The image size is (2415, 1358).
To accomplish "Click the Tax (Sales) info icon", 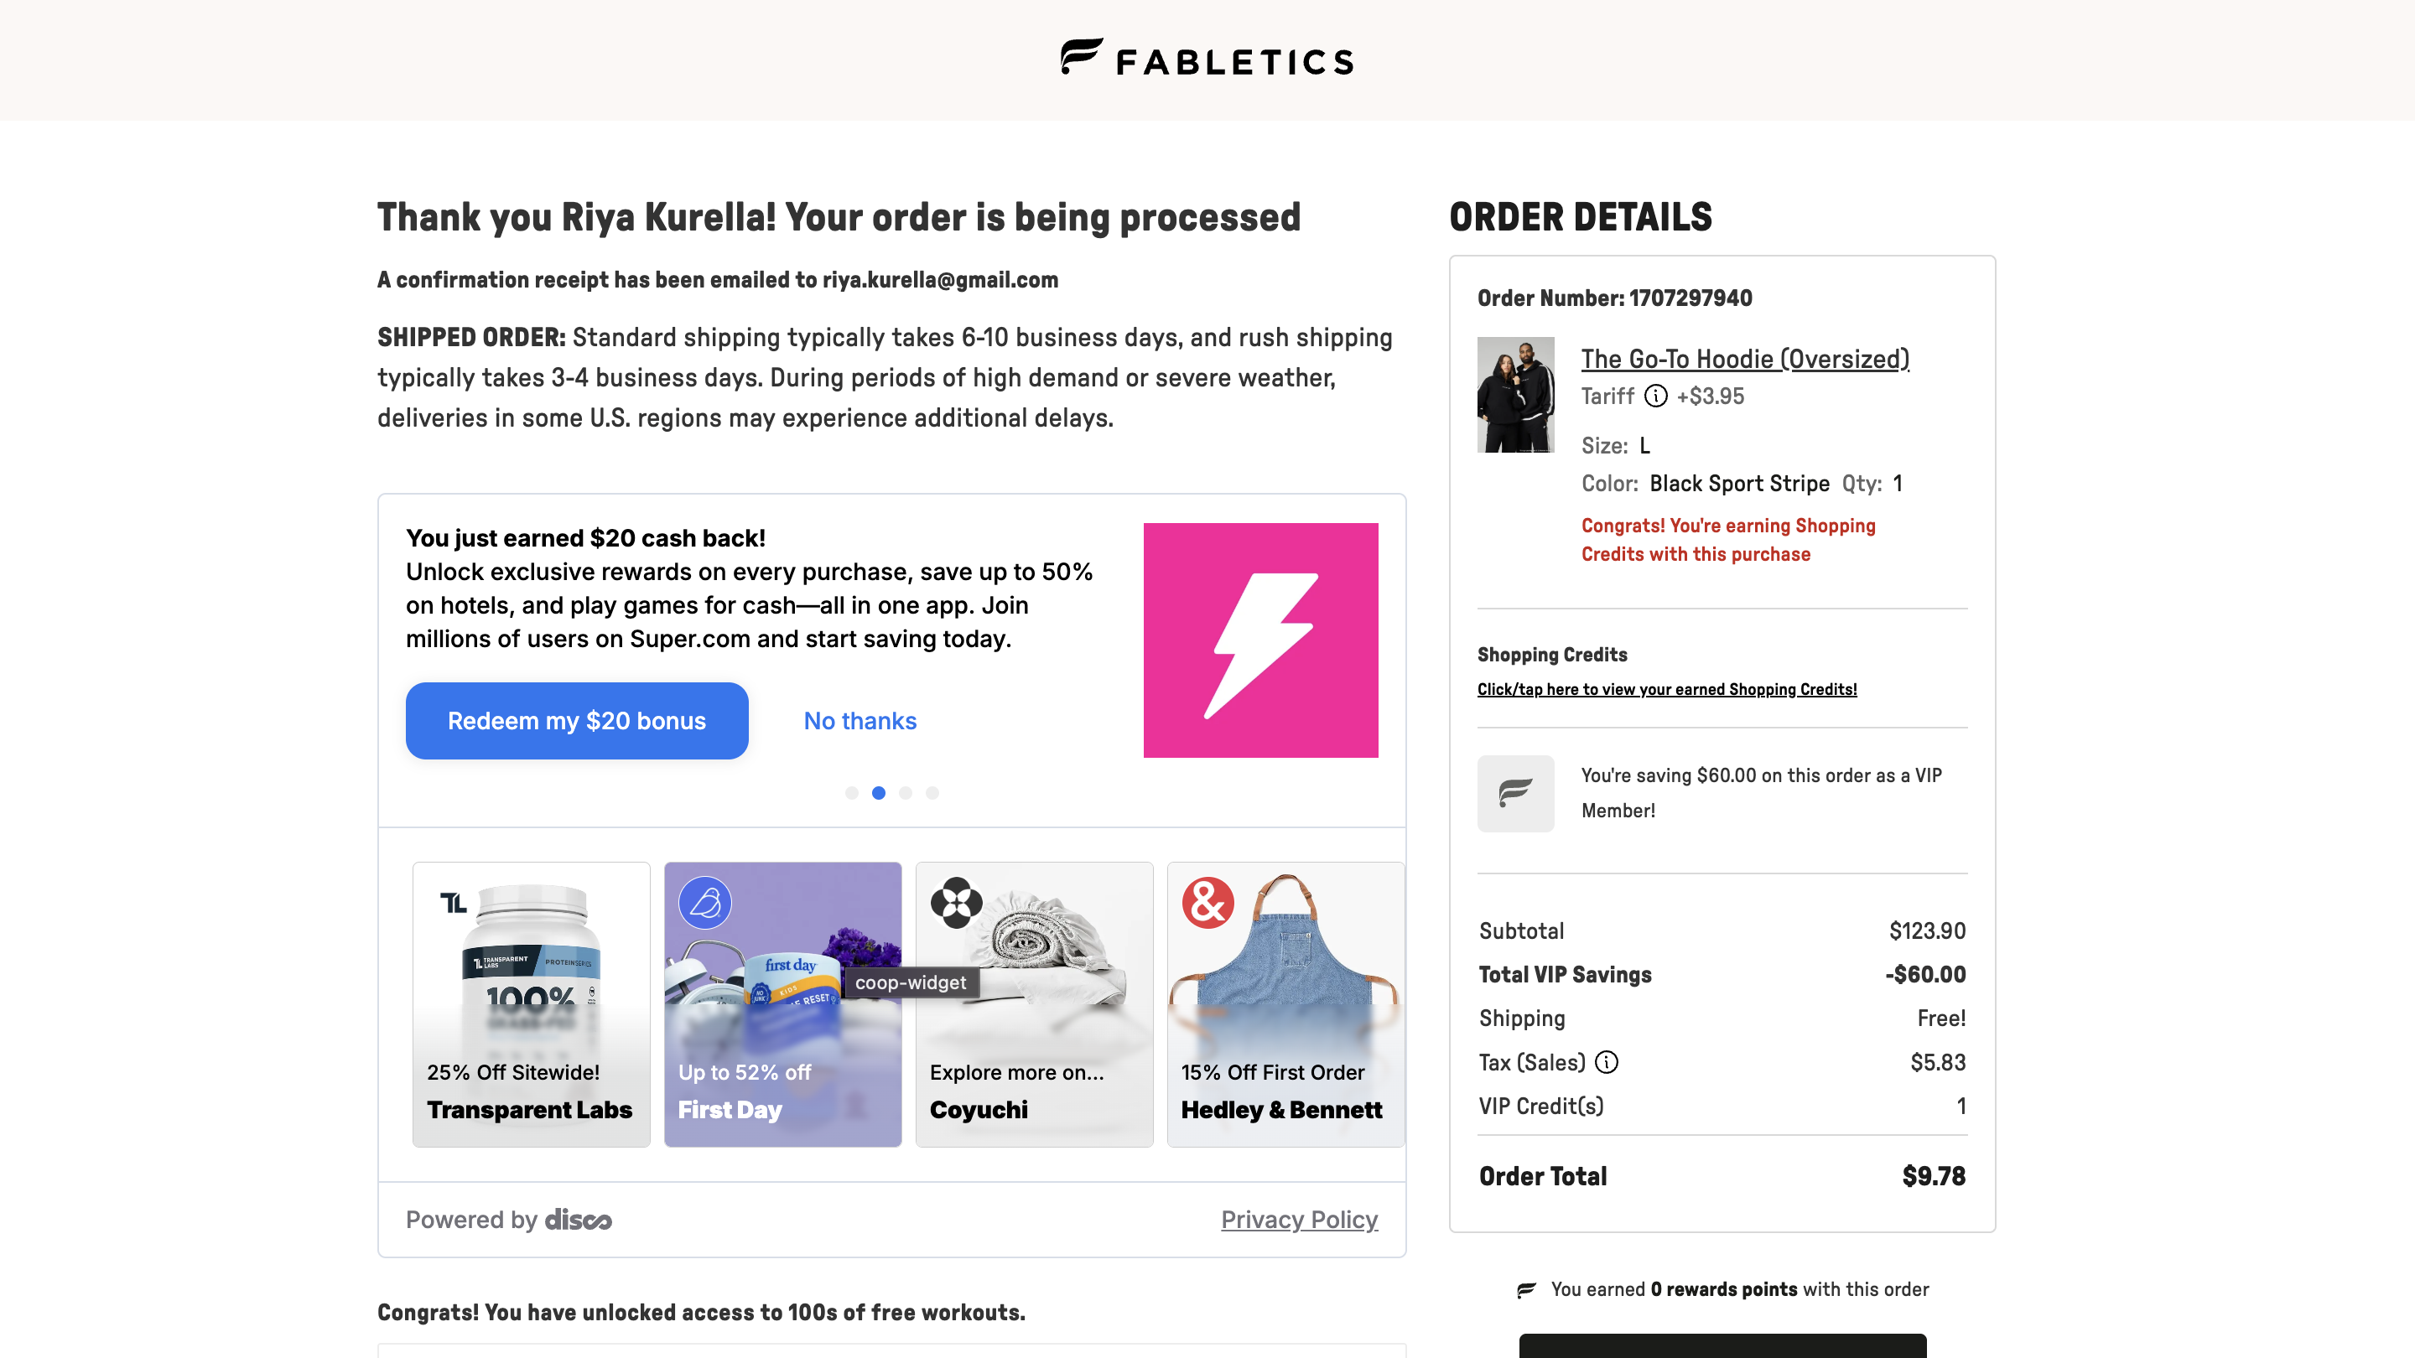I will coord(1606,1062).
